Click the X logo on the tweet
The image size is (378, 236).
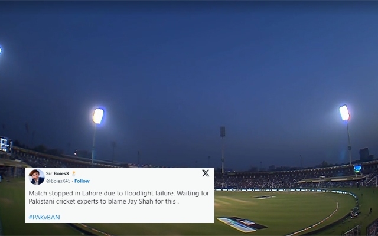click(206, 173)
